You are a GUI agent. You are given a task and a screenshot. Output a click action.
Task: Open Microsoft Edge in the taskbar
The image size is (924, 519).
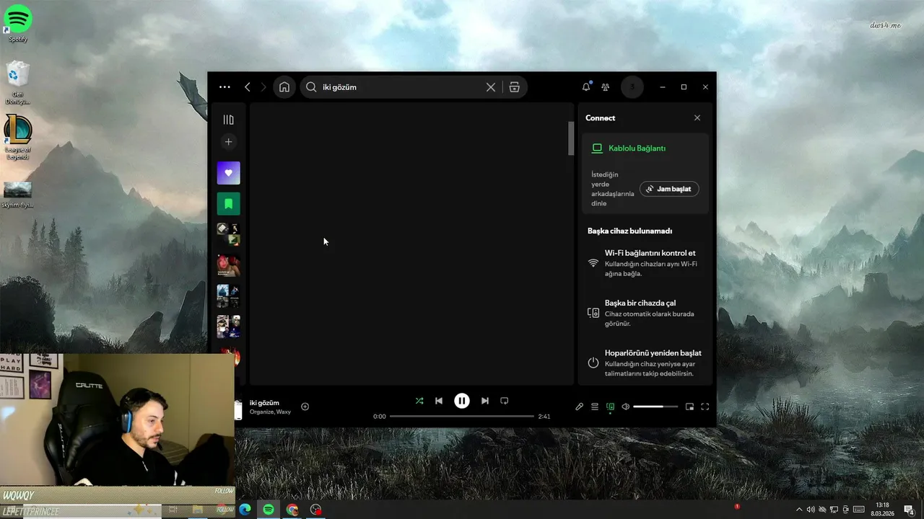click(245, 510)
